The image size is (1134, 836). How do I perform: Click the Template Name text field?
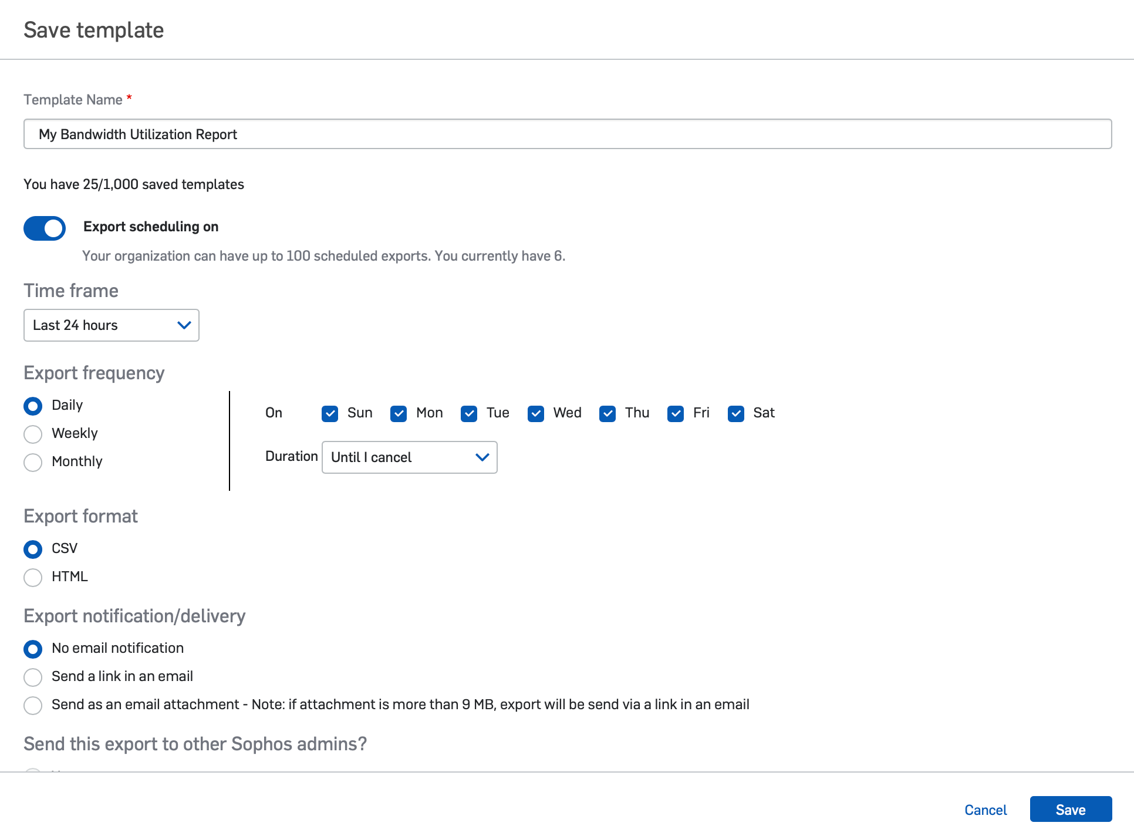pos(567,134)
